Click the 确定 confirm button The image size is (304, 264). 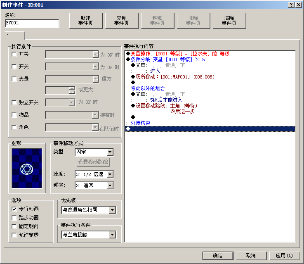(218, 256)
